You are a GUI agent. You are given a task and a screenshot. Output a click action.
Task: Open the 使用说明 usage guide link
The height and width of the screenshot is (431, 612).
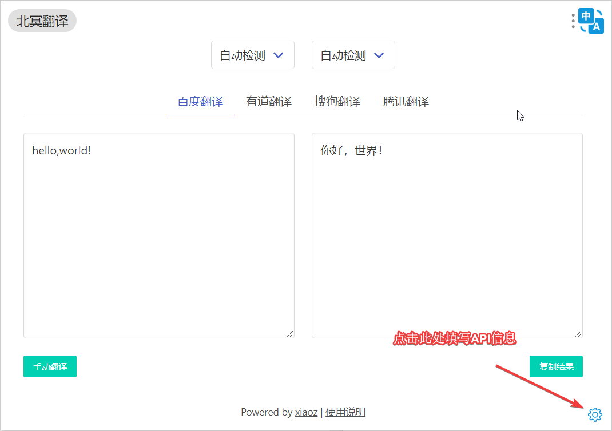[x=345, y=412]
